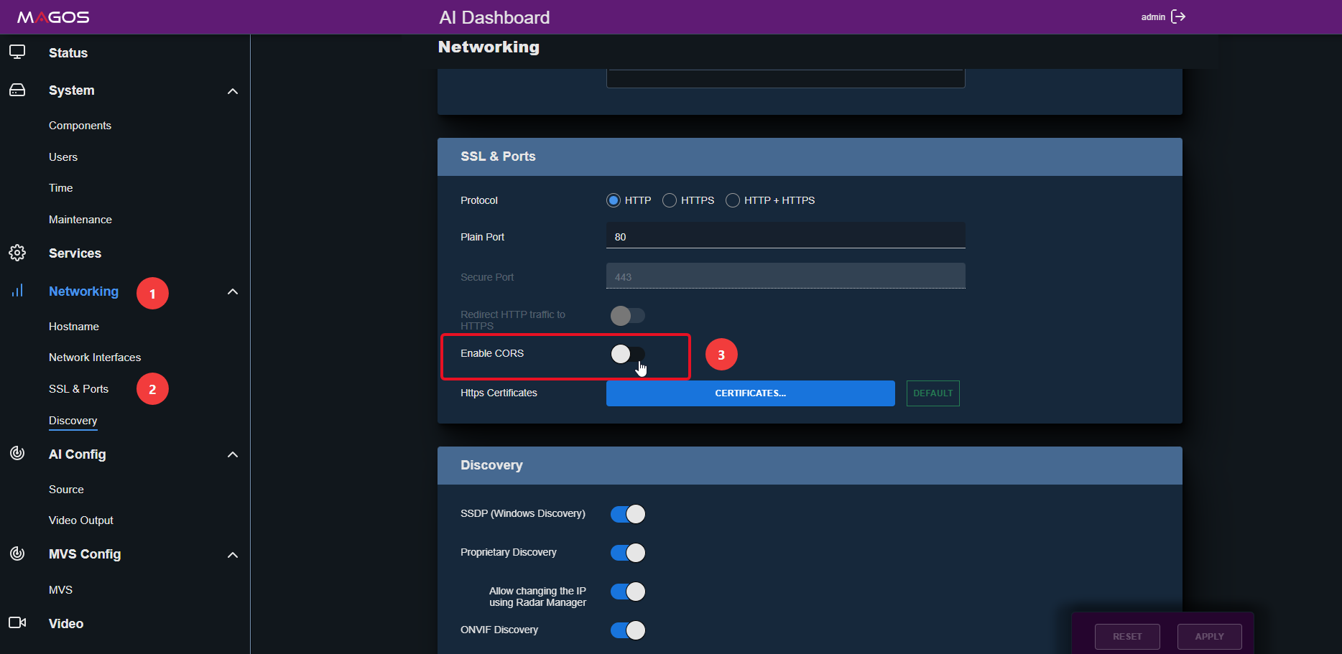Click the Status monitor icon
The height and width of the screenshot is (654, 1342).
17,52
